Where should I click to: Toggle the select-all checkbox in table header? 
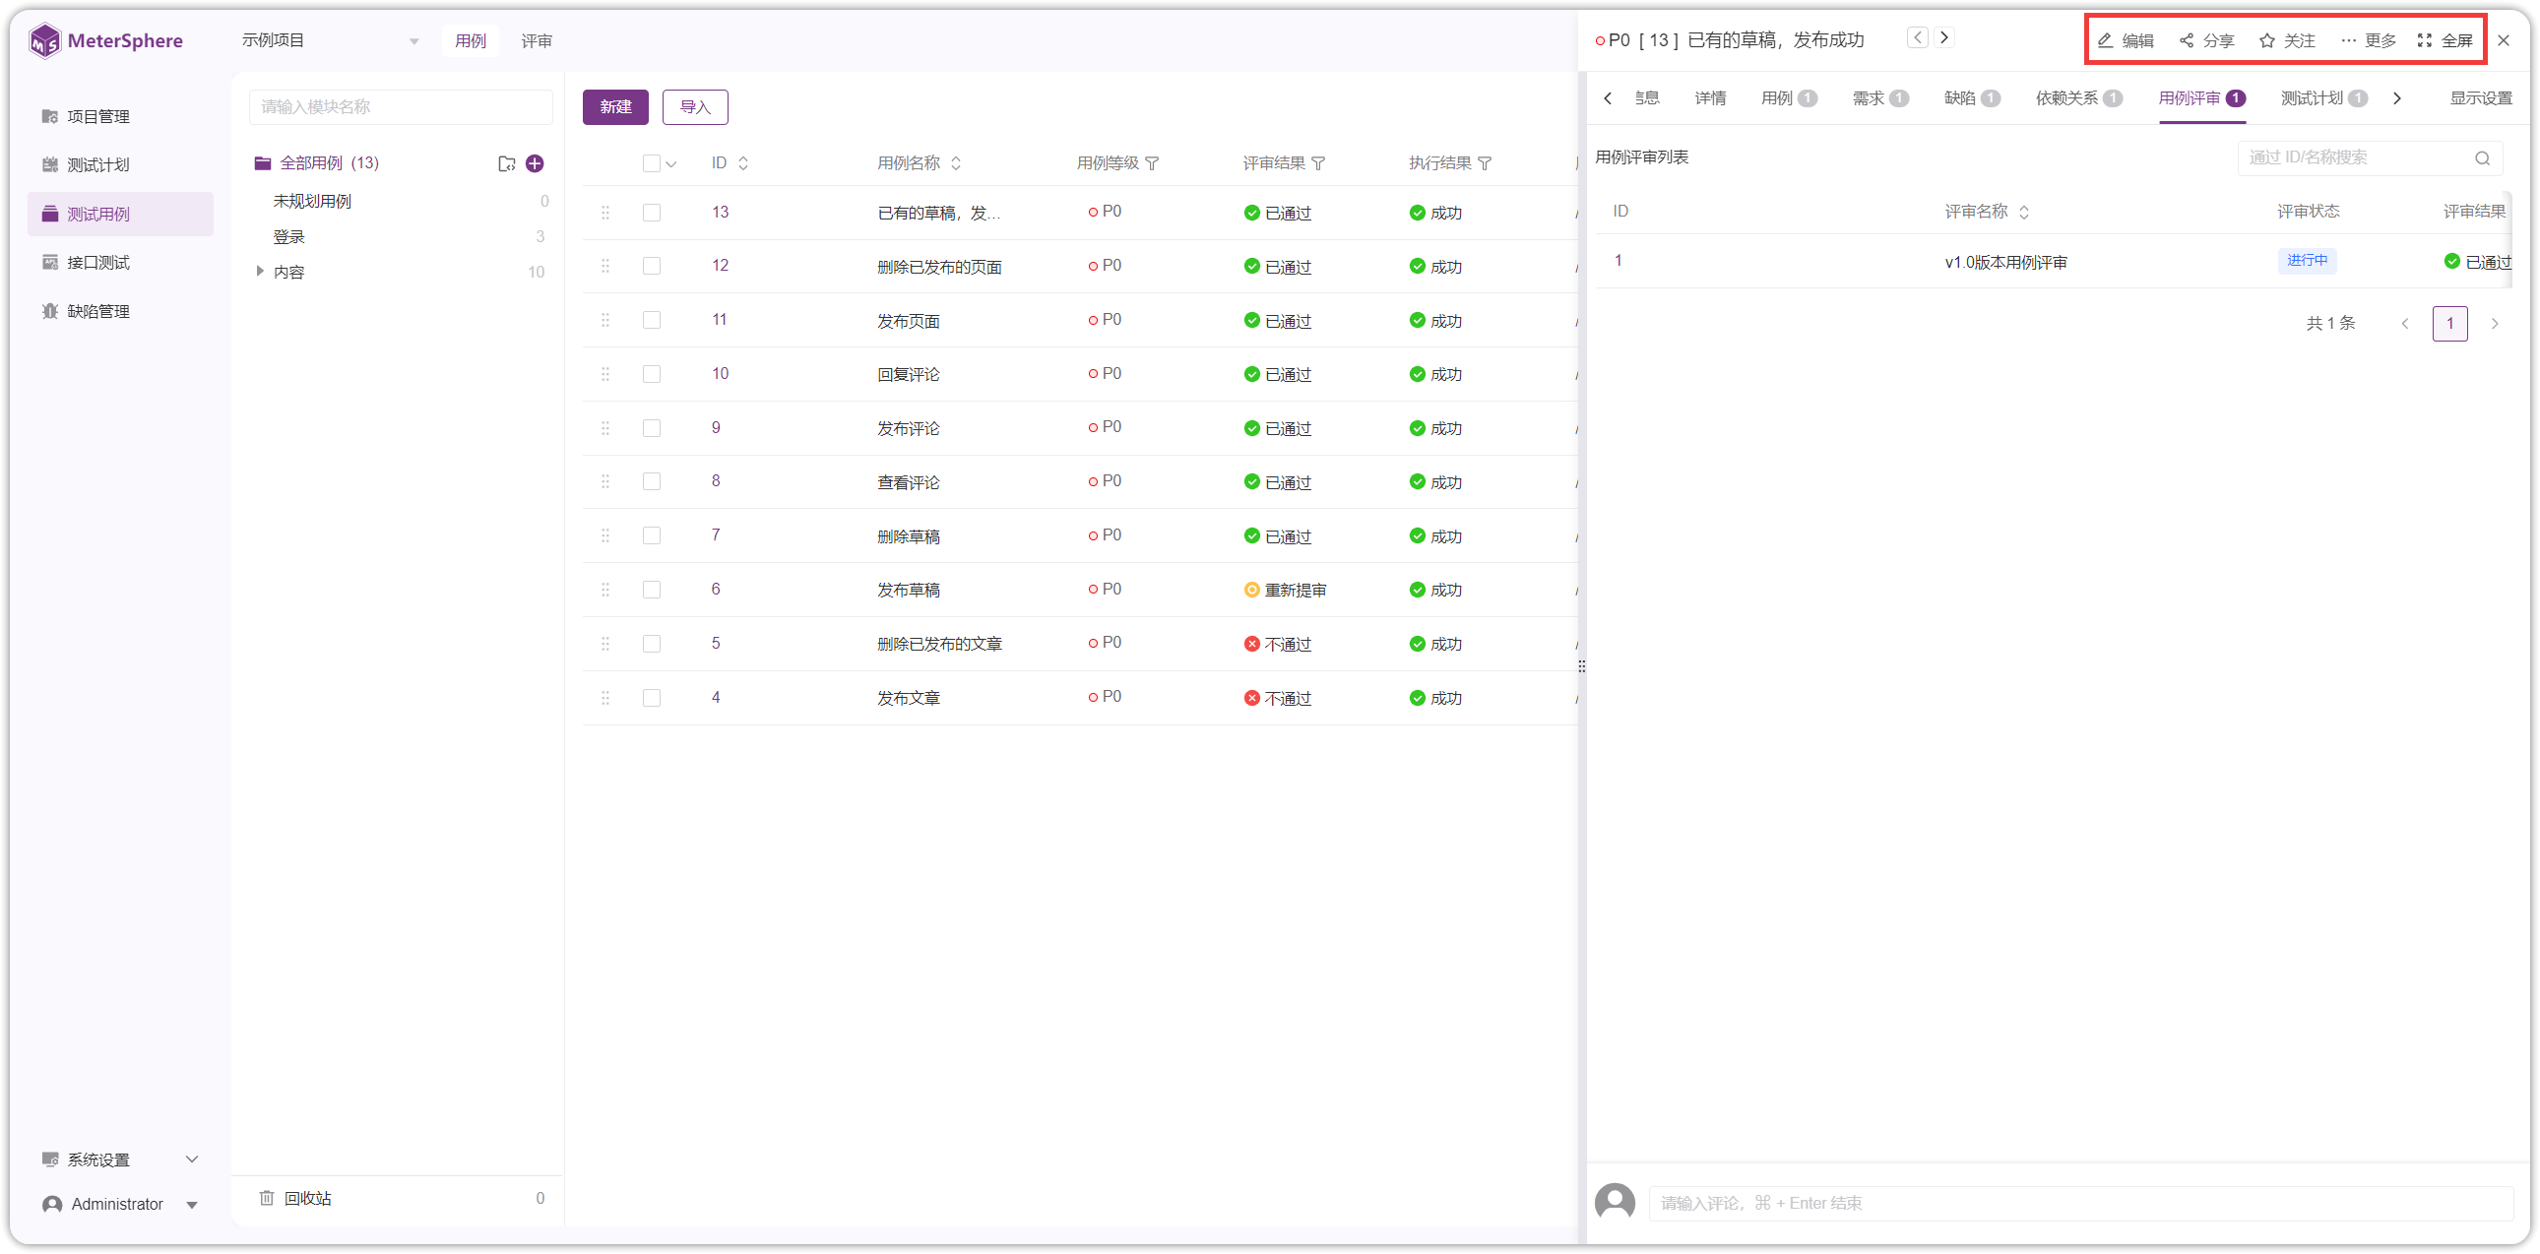pyautogui.click(x=652, y=163)
